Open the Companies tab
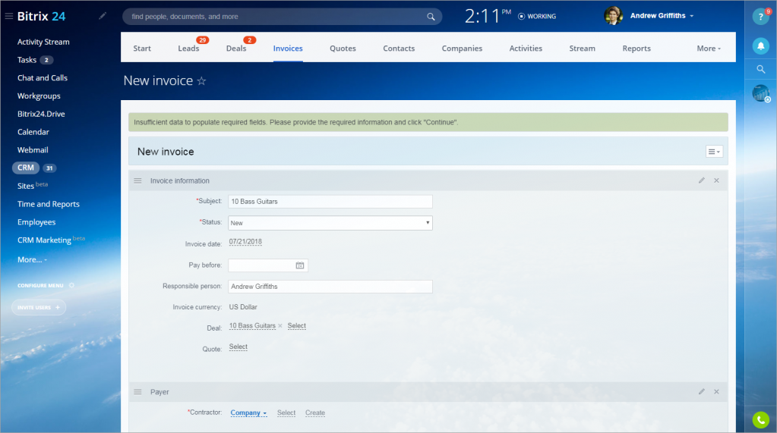 (462, 49)
